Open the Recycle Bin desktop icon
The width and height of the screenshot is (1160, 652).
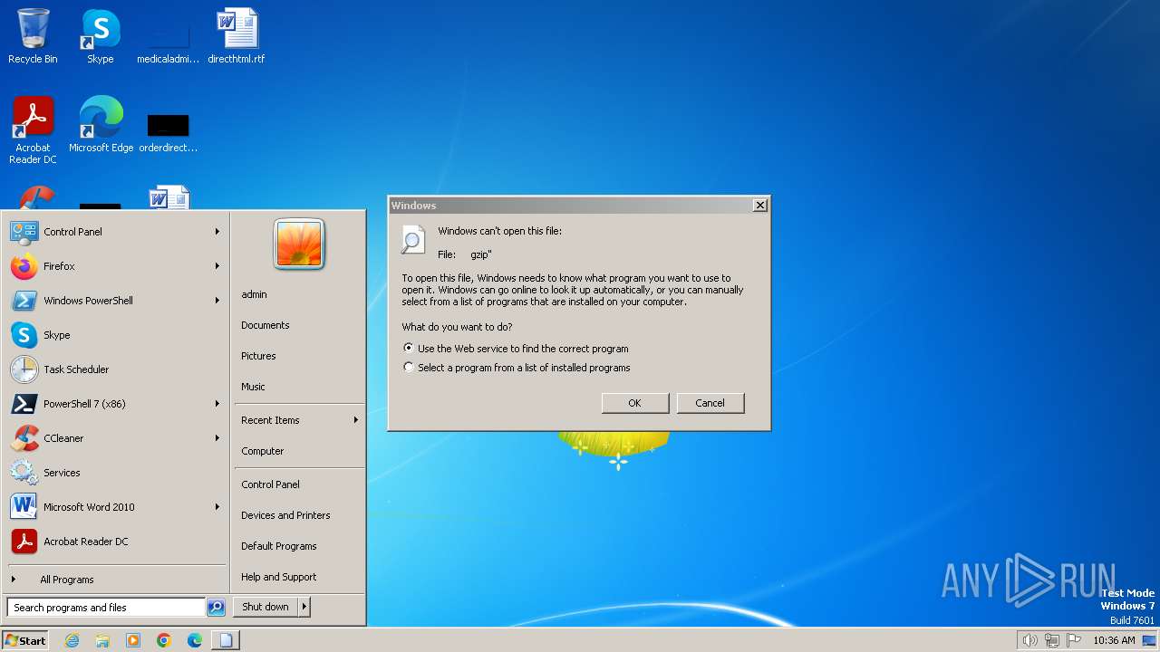click(x=33, y=36)
